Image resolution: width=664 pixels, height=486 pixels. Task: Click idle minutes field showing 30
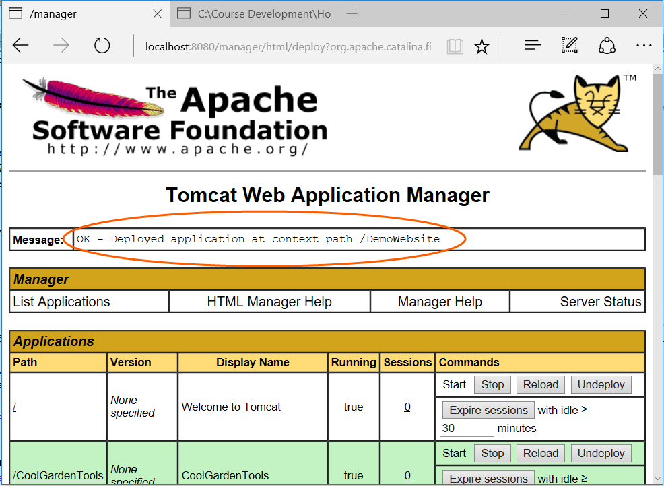pyautogui.click(x=467, y=428)
